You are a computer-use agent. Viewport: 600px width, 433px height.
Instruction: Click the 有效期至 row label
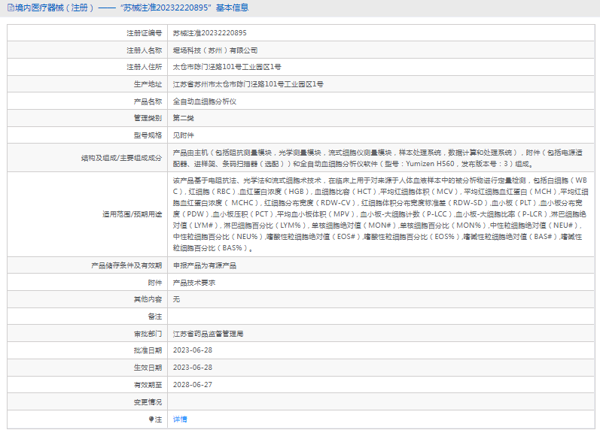tap(148, 385)
